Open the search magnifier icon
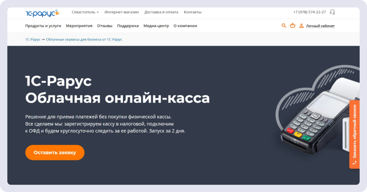The height and width of the screenshot is (192, 367). [284, 26]
